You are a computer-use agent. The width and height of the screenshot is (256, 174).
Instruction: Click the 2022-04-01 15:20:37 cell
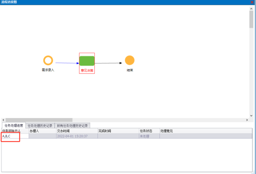[x=77, y=136]
